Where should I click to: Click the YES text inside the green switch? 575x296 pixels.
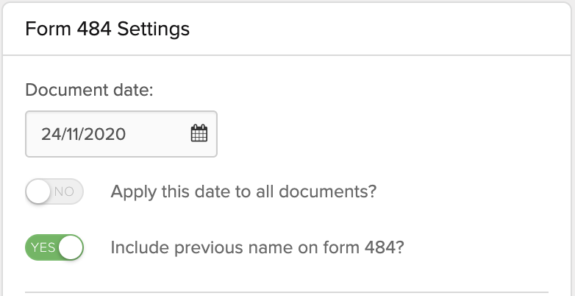[43, 247]
